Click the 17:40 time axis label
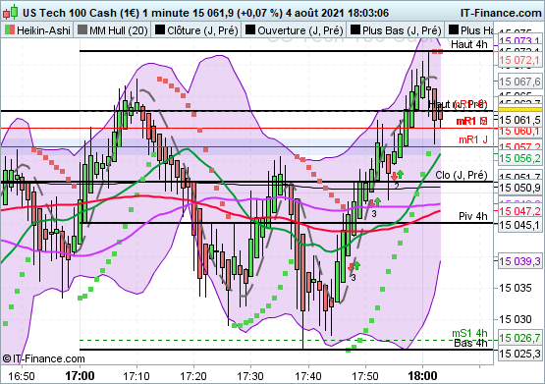This screenshot has height=384, width=545. [308, 376]
